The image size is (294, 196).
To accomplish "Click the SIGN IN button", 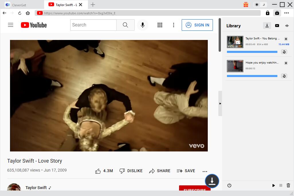I will [197, 25].
